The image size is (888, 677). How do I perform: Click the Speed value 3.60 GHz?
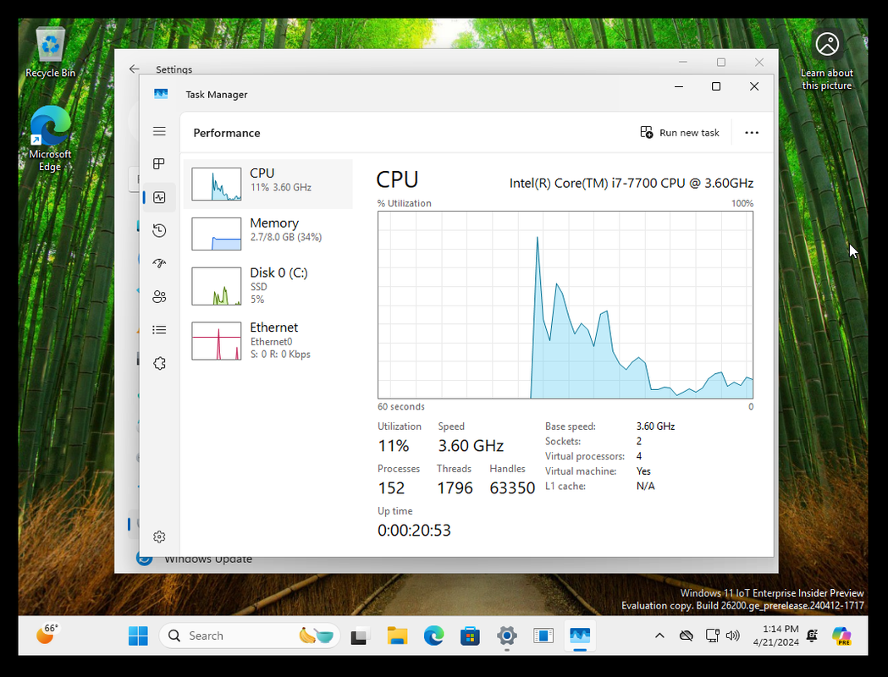[x=471, y=446]
